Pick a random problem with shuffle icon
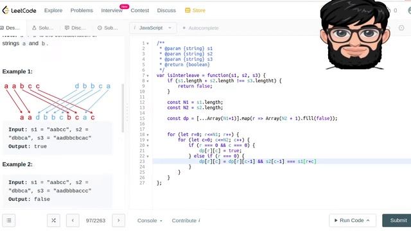Screen dimensions: 411x231 [x=53, y=221]
